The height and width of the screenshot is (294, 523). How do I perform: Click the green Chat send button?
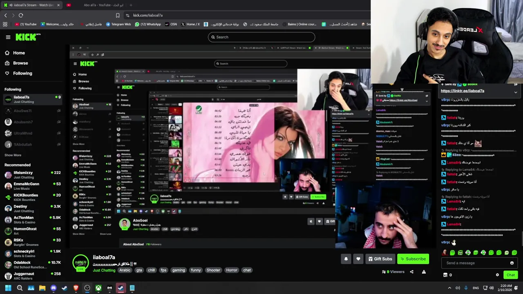tap(510, 275)
